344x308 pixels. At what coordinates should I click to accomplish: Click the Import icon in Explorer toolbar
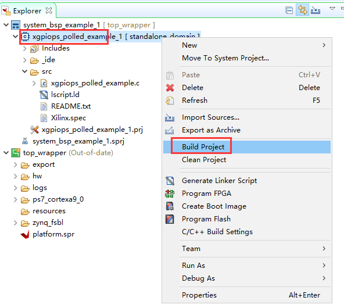[316, 10]
